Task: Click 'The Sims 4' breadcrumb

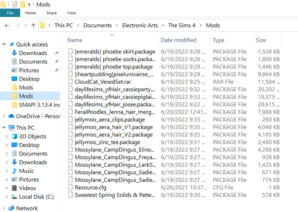Action: click(x=182, y=25)
